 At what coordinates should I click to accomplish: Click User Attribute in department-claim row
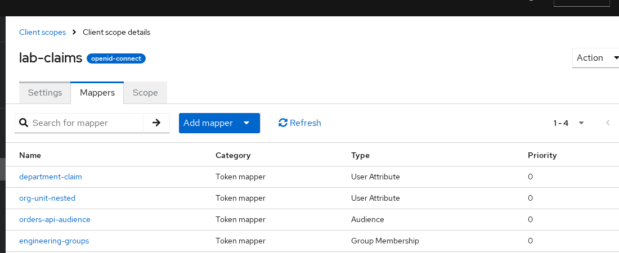click(375, 177)
